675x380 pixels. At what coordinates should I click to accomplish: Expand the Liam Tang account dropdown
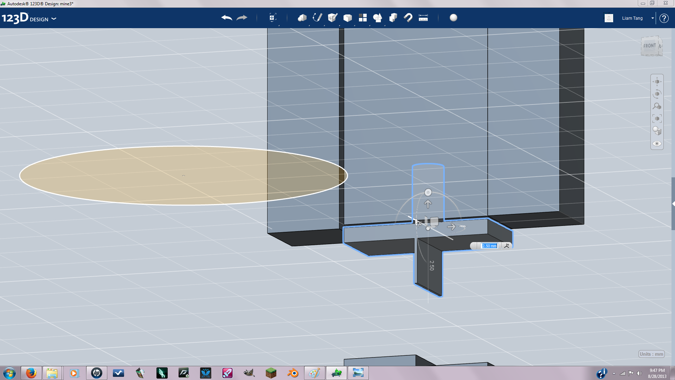pos(652,18)
